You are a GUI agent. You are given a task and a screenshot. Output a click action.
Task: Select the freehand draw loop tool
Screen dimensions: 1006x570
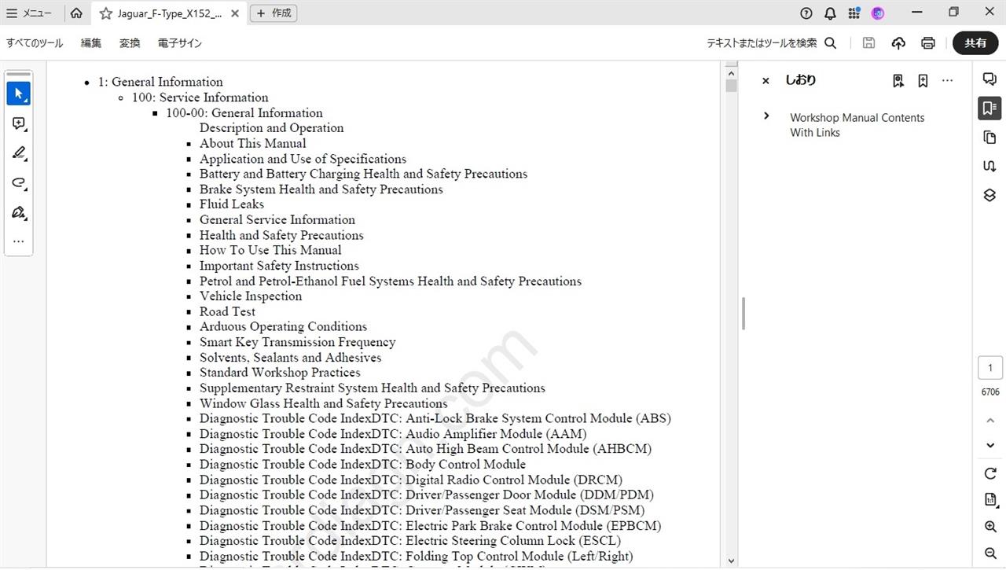click(x=19, y=183)
